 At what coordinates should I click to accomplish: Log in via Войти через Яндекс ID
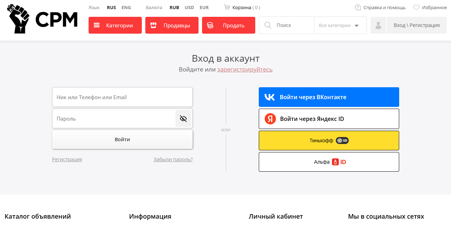(329, 119)
